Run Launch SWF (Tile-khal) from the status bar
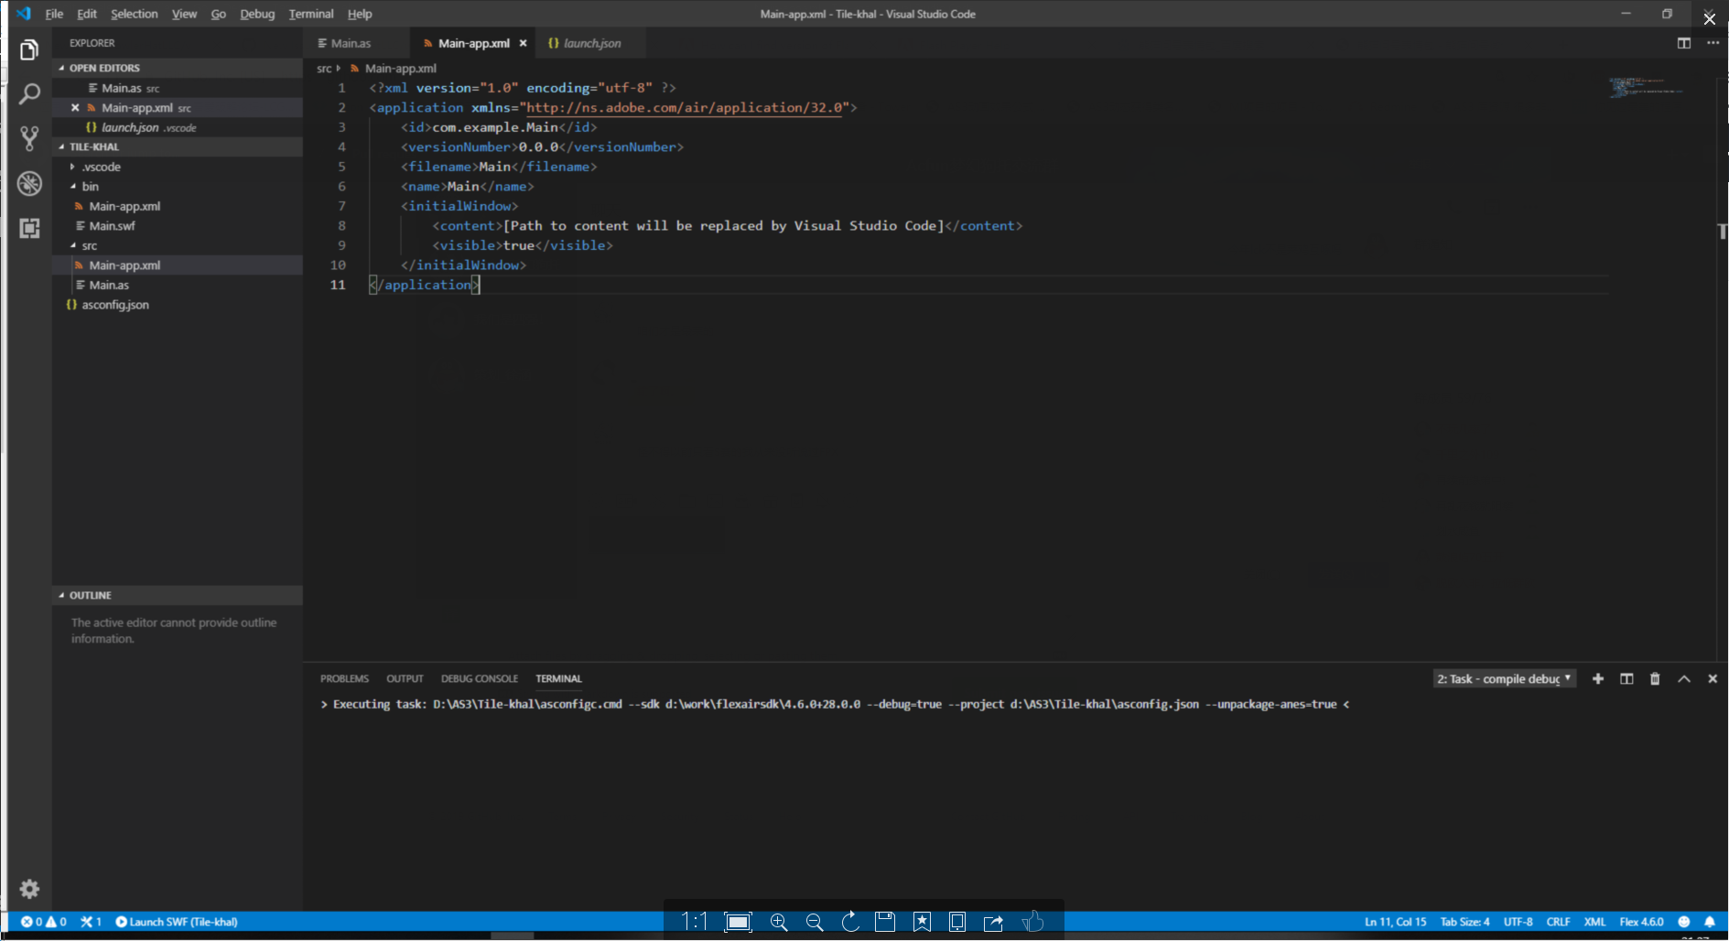Screen dimensions: 1729x941 pos(177,922)
